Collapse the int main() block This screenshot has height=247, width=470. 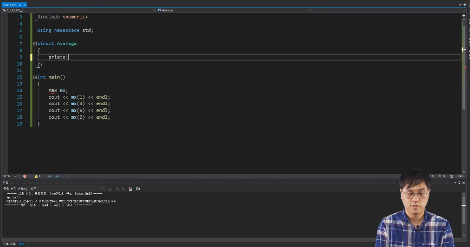pyautogui.click(x=35, y=77)
